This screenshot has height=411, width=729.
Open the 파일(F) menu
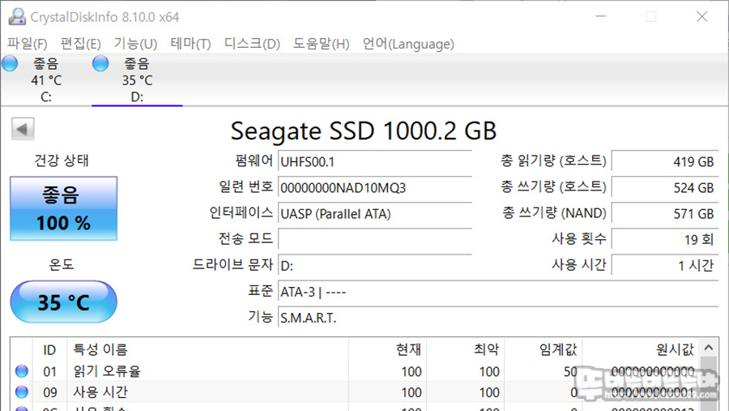coord(27,44)
